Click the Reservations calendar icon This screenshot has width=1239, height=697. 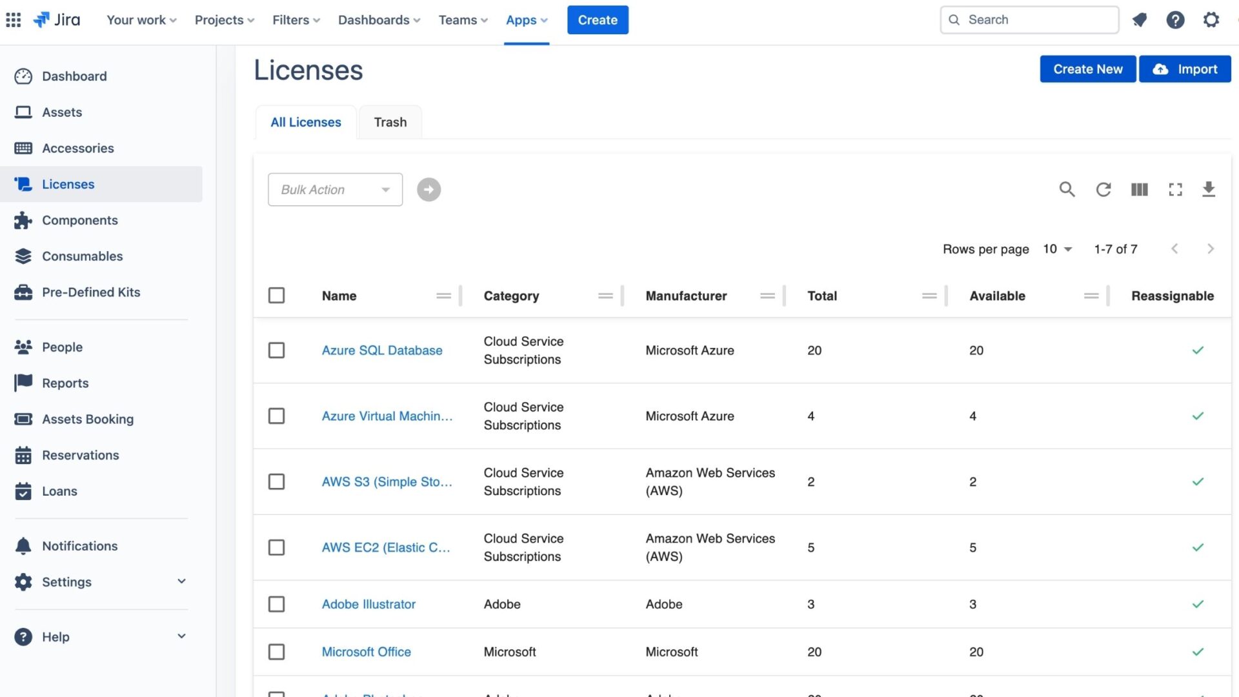coord(23,455)
